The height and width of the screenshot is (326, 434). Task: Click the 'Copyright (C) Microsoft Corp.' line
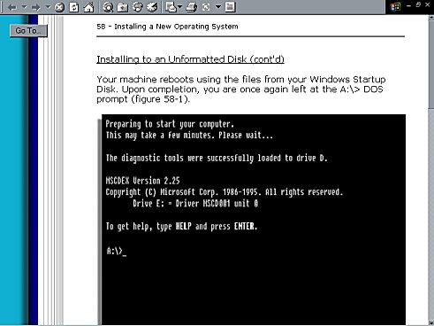pyautogui.click(x=225, y=192)
